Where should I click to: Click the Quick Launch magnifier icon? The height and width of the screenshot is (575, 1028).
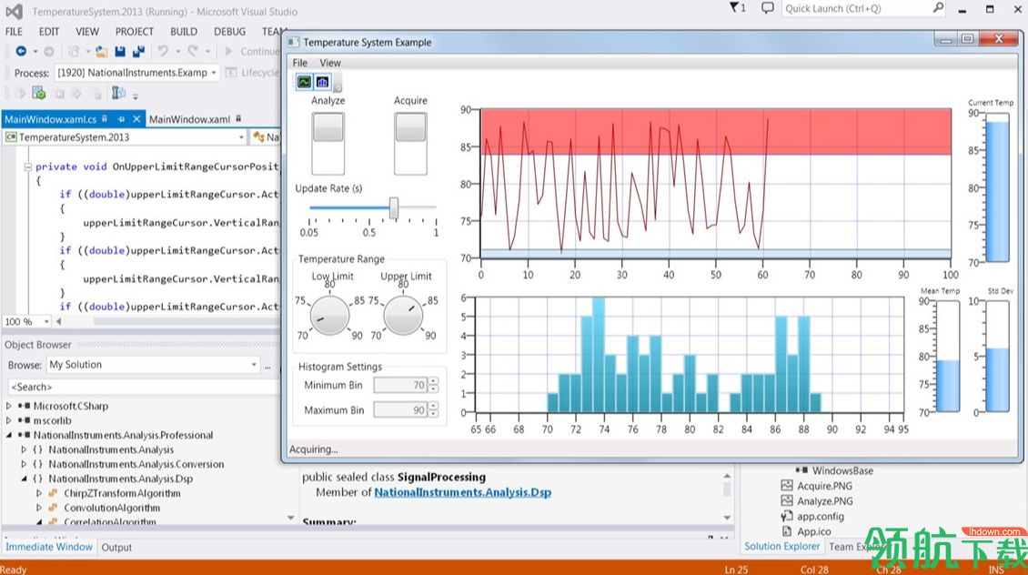(938, 8)
